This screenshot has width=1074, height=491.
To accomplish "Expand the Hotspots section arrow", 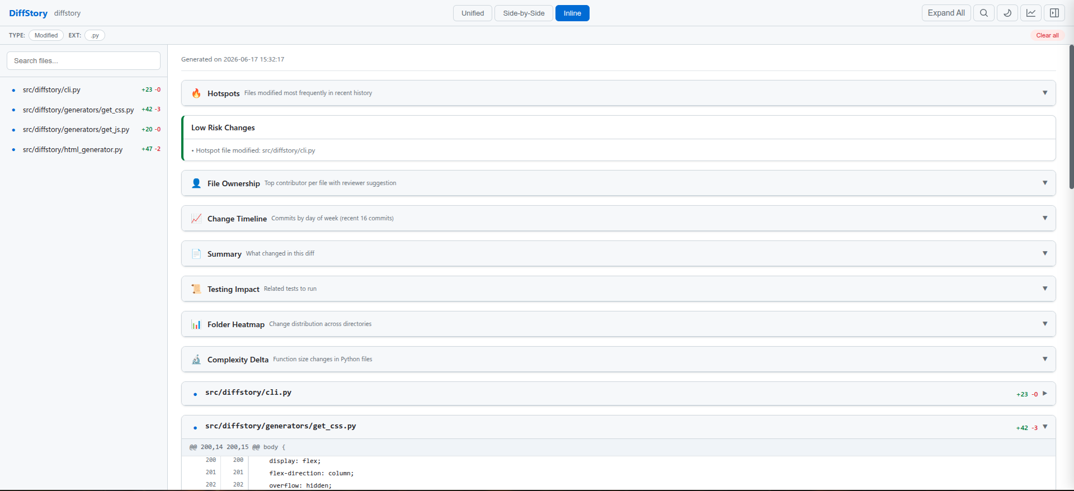I will tap(1045, 93).
